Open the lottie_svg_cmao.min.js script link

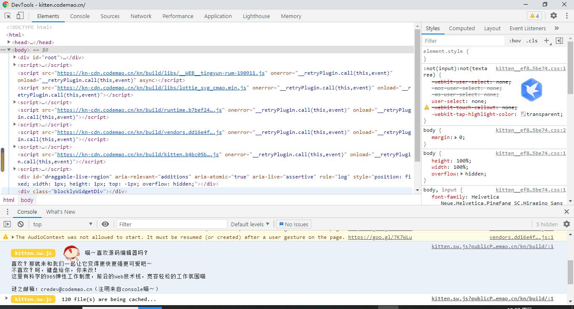[152, 88]
